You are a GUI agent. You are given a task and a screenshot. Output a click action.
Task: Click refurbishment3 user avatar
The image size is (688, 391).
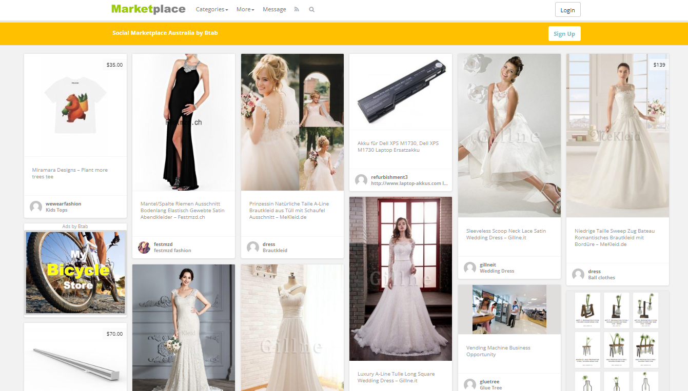pos(361,180)
